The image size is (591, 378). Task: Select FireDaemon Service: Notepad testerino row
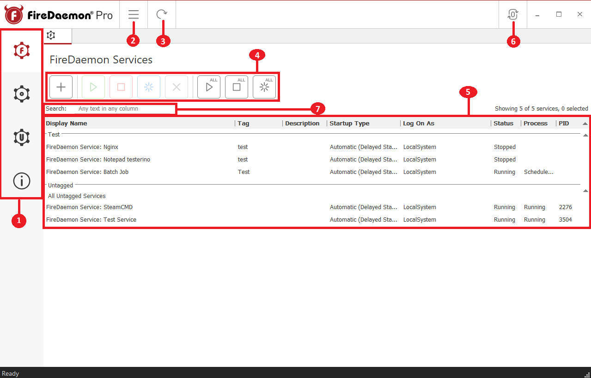tap(313, 160)
